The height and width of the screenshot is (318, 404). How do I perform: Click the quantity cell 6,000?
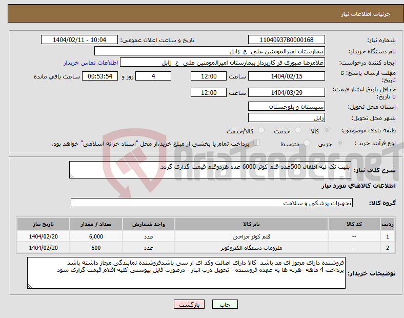coord(96,236)
